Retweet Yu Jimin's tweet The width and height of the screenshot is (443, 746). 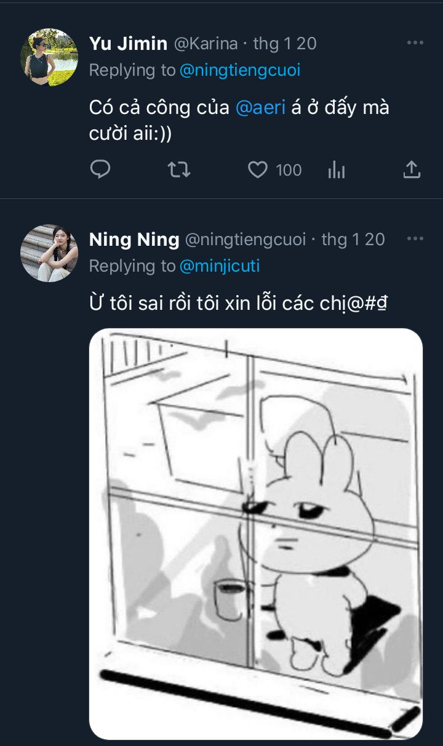[x=179, y=169]
